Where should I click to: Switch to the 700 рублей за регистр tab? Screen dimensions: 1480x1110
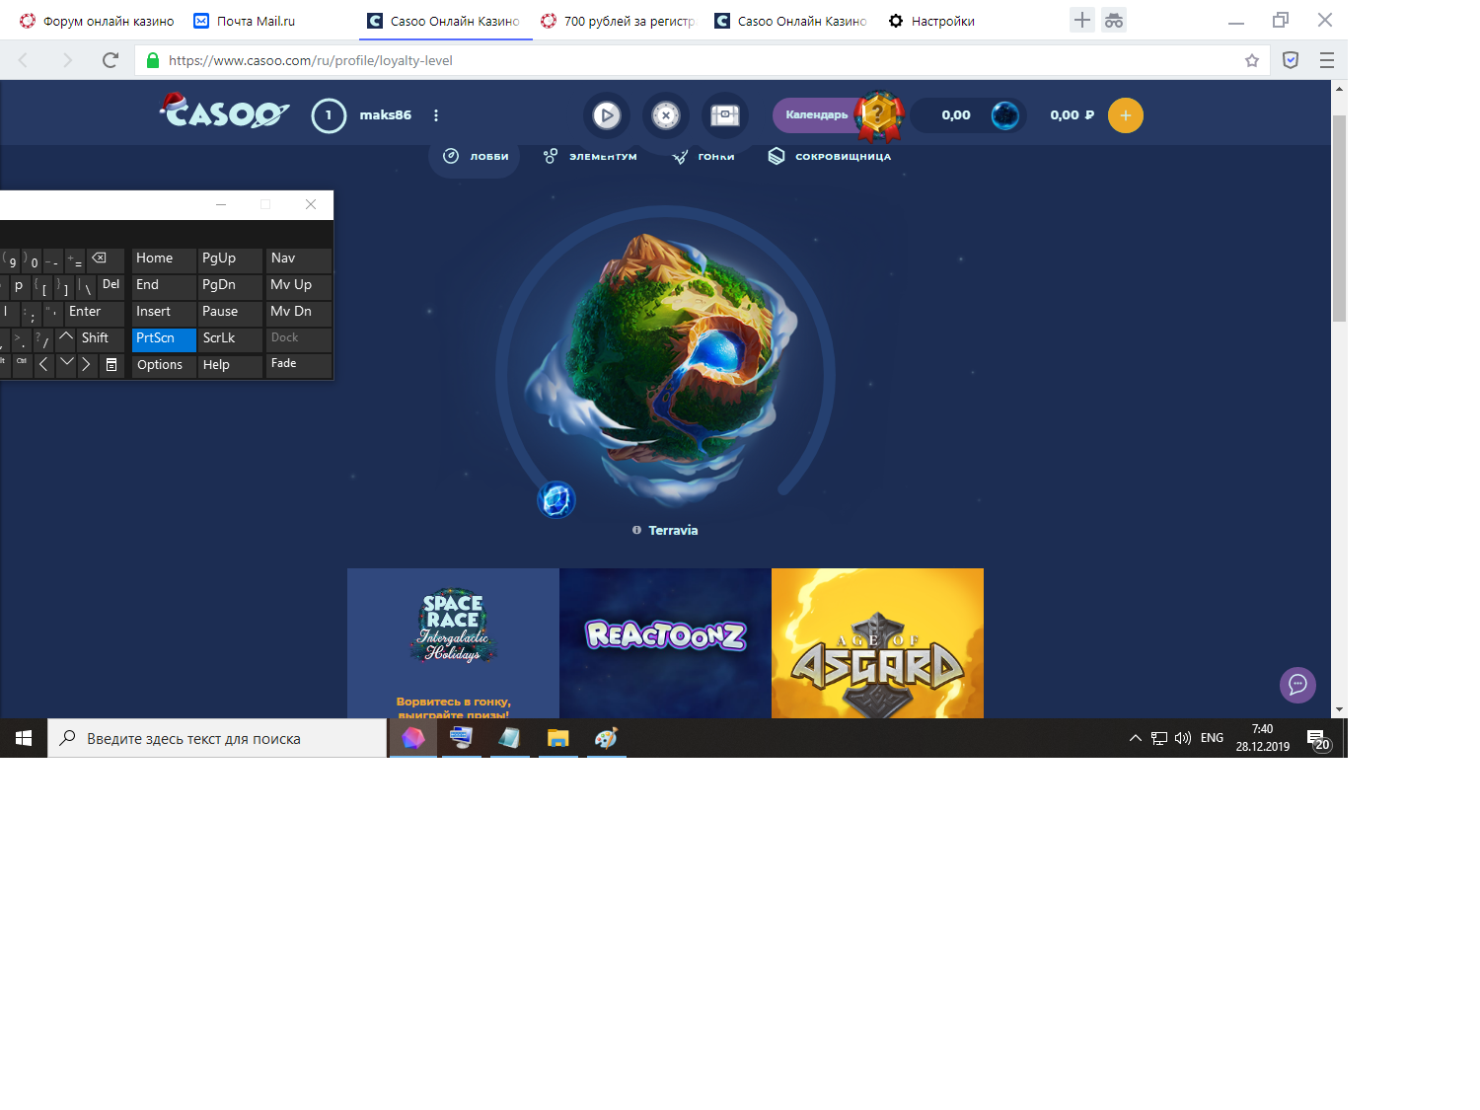click(x=618, y=21)
